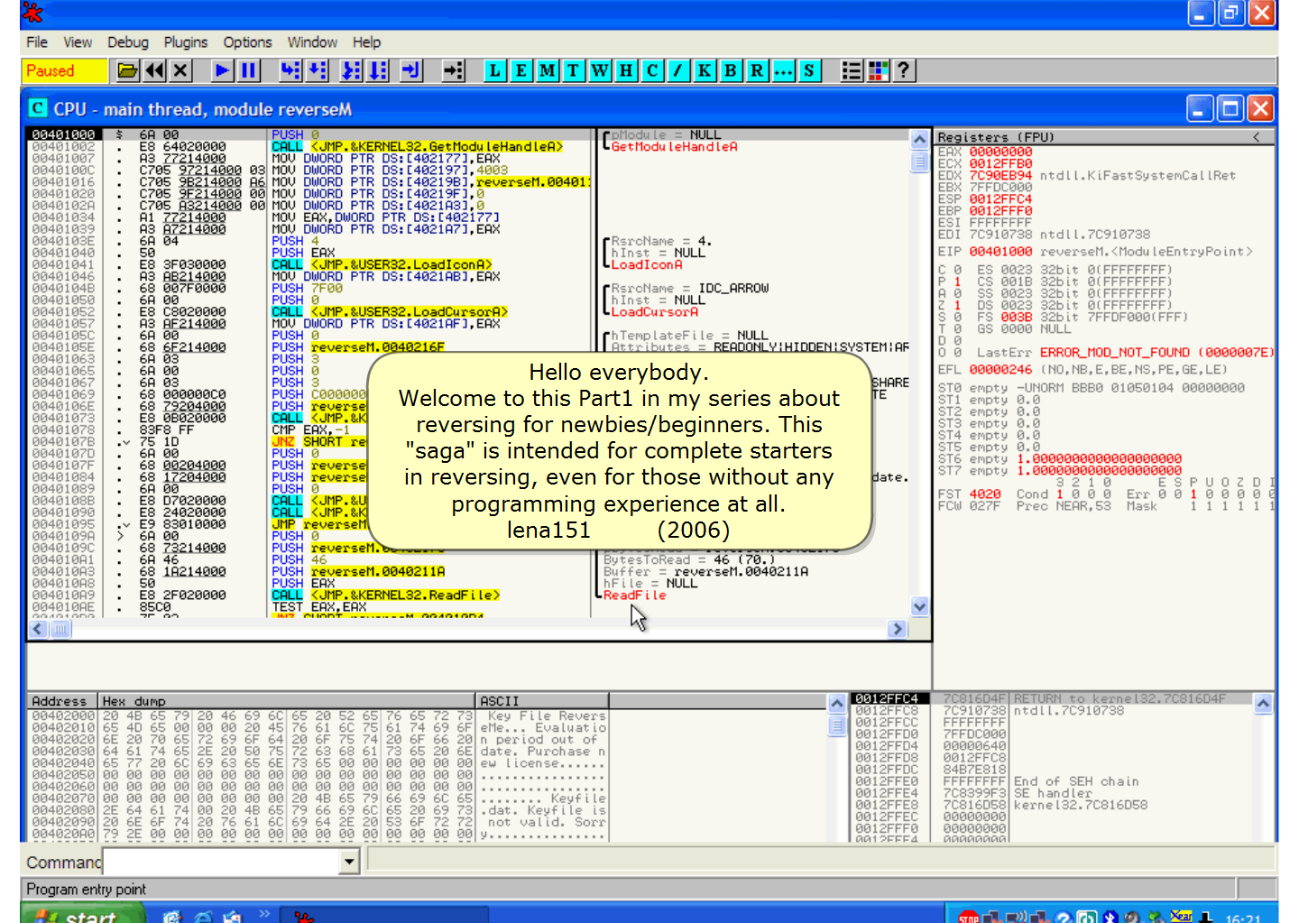Open debugging options list icon
The width and height of the screenshot is (1299, 923).
click(x=851, y=70)
